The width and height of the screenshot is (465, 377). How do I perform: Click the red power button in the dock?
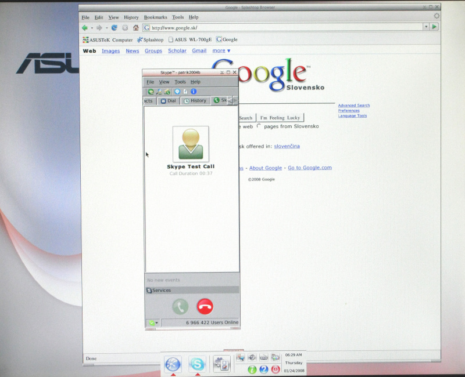pos(276,369)
